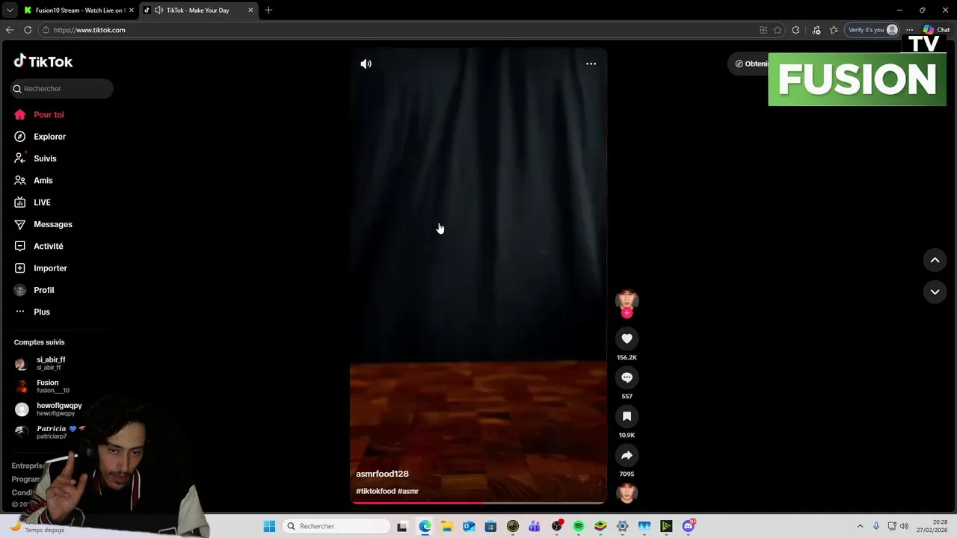Click the Windows taskbar Rechercher search box

coord(336,526)
